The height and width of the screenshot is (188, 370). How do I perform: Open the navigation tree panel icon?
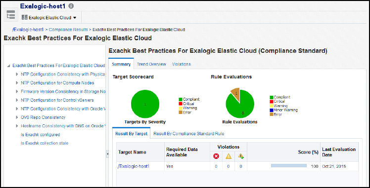point(11,14)
